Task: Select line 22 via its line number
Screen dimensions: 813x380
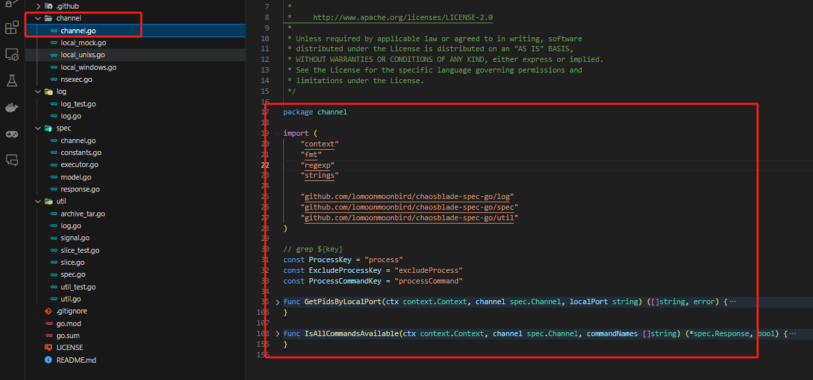Action: click(x=265, y=165)
